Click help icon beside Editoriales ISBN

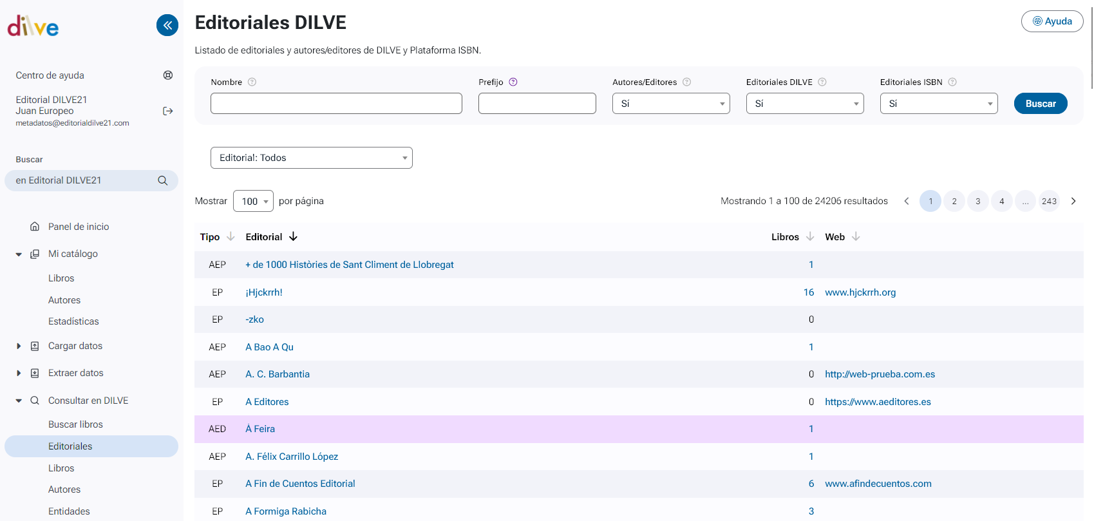952,82
